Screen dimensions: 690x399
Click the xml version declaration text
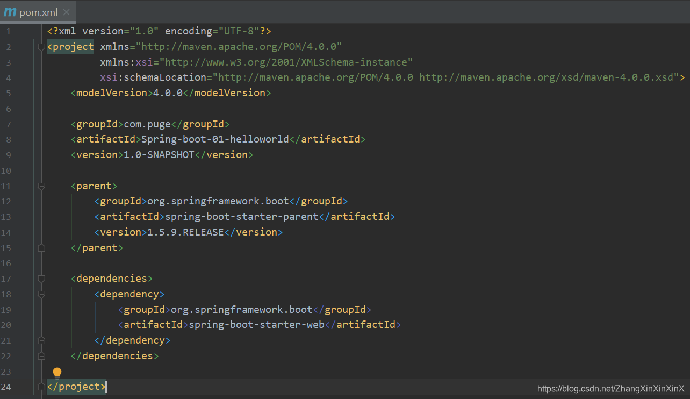pos(159,31)
